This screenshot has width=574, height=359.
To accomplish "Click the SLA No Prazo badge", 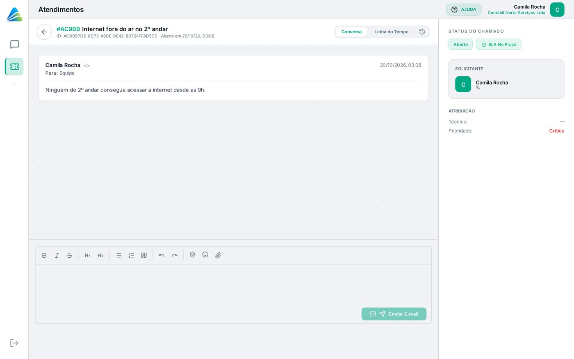I will click(x=499, y=44).
